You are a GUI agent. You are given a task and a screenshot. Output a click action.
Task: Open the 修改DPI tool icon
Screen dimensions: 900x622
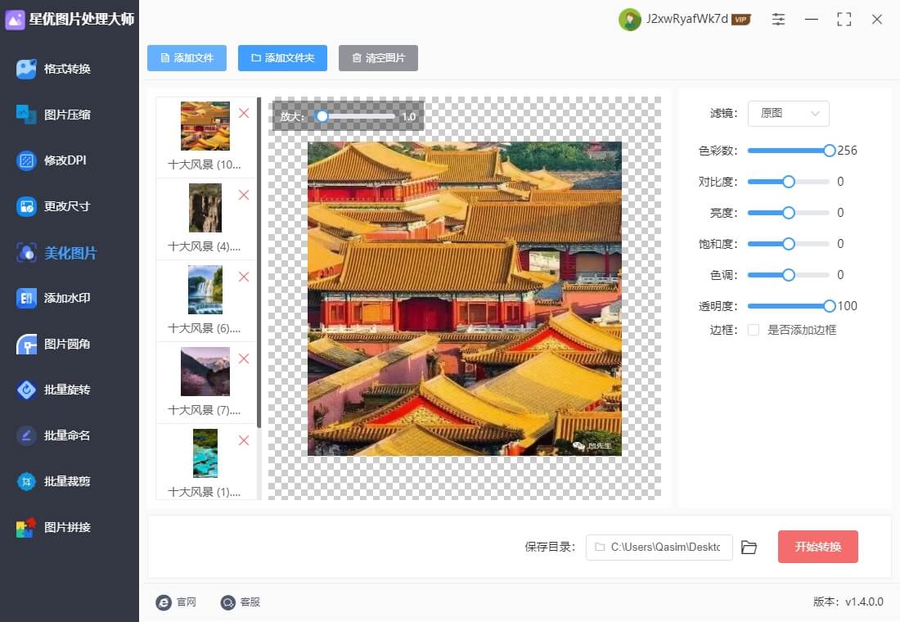point(26,160)
